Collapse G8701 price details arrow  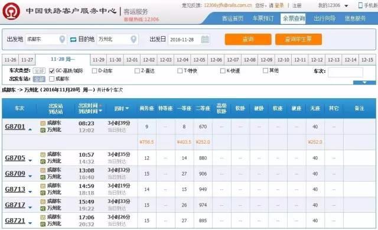[30, 129]
